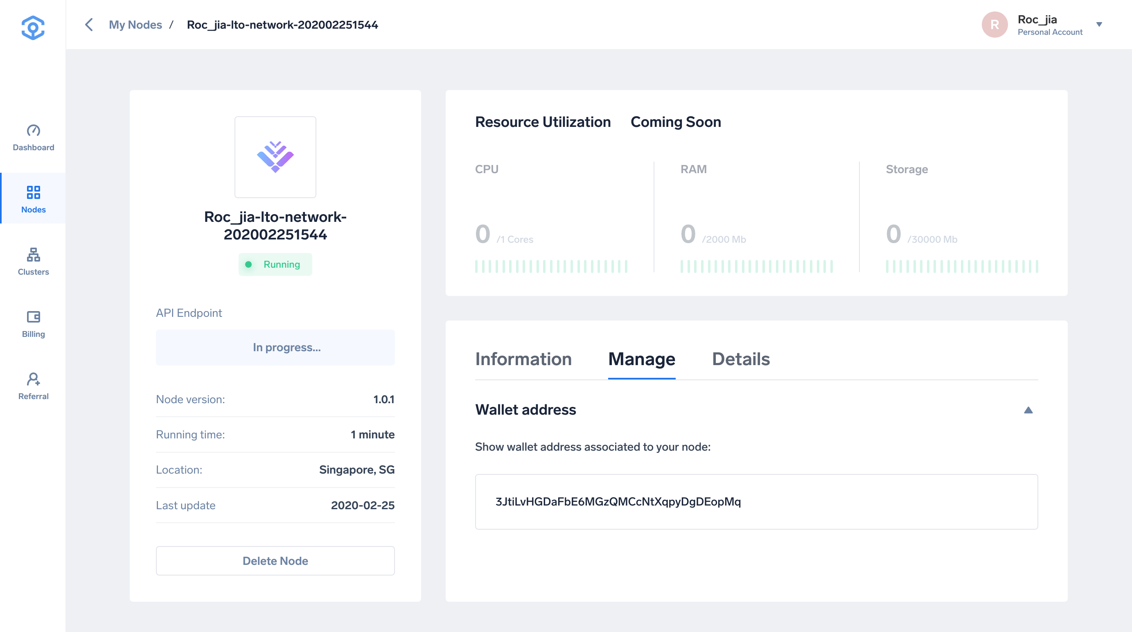Click the location value Singapore, SG
This screenshot has width=1132, height=632.
(357, 470)
